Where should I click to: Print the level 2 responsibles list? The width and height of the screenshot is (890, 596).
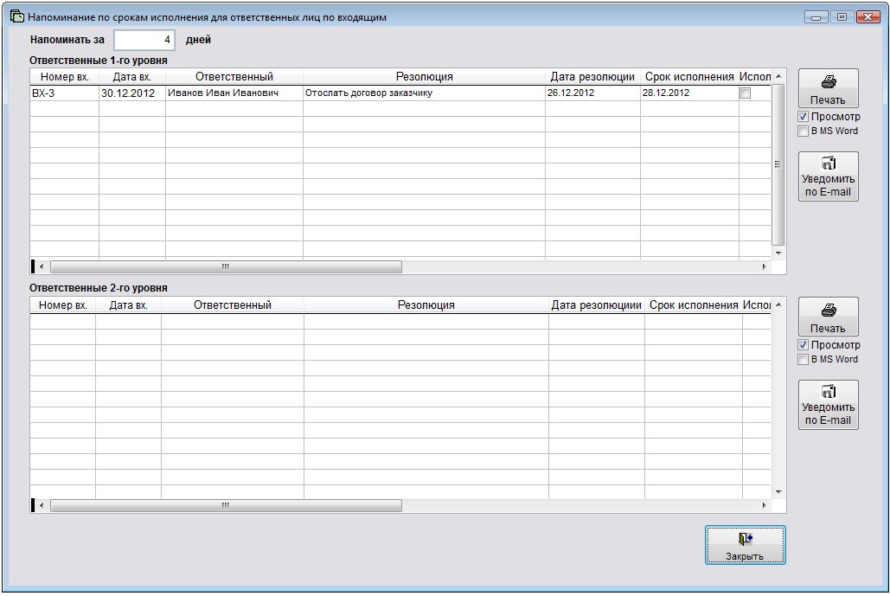pos(828,317)
